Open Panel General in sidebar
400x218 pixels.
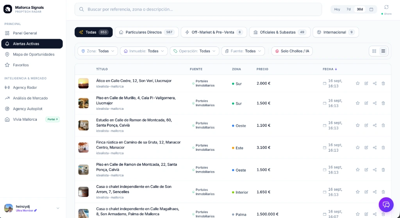point(32,33)
